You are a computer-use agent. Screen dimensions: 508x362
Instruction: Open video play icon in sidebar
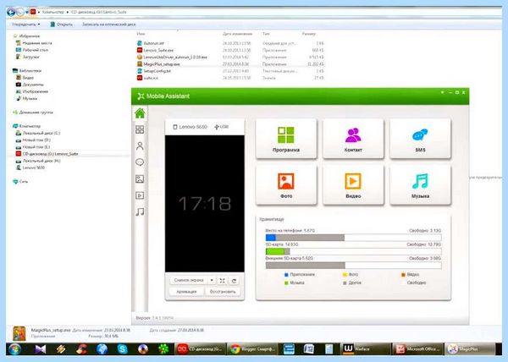click(x=140, y=195)
